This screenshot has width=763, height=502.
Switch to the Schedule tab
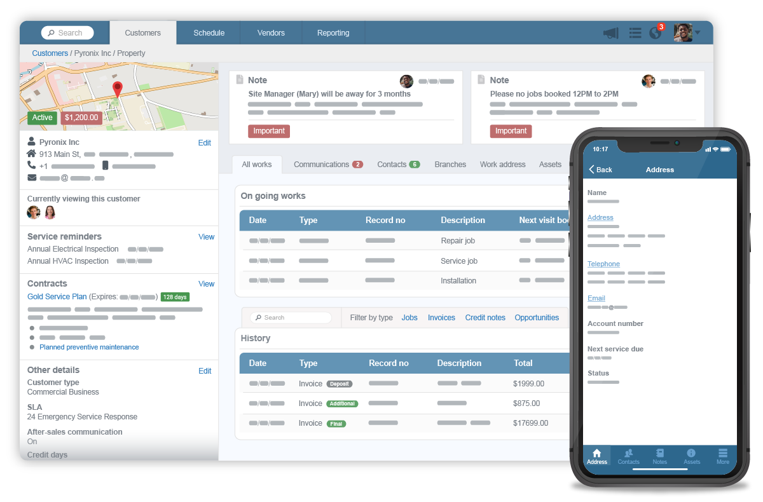(x=209, y=33)
